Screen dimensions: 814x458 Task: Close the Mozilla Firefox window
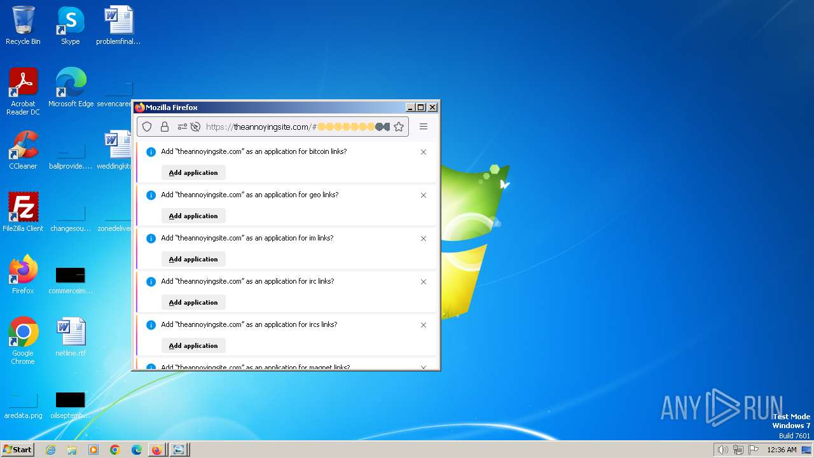[x=432, y=108]
